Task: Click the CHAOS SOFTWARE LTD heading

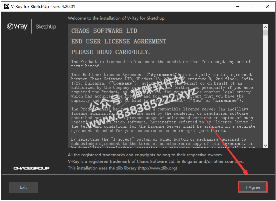Action: [104, 31]
